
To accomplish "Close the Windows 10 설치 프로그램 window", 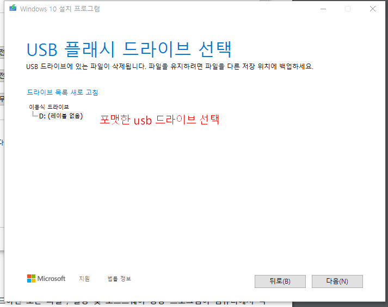I will [373, 9].
